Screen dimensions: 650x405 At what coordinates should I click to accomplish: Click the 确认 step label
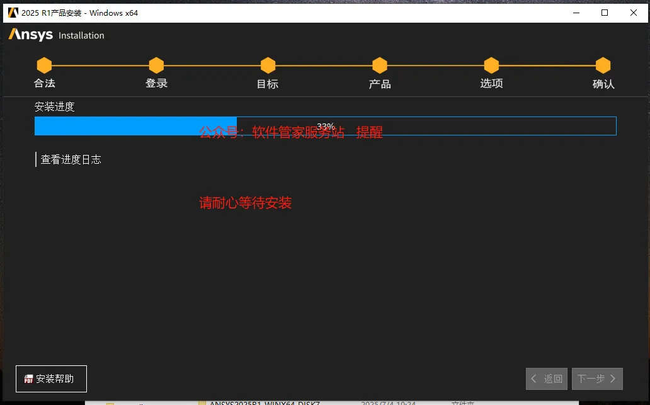pyautogui.click(x=603, y=84)
